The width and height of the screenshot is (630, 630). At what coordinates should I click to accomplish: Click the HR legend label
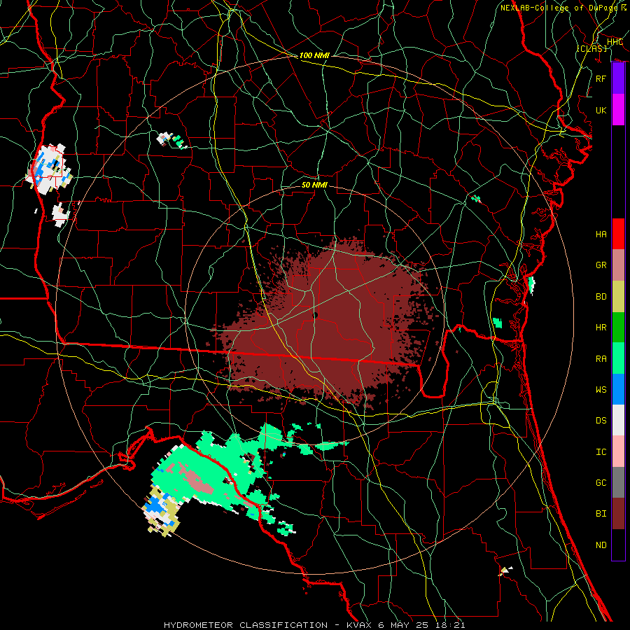coord(601,328)
